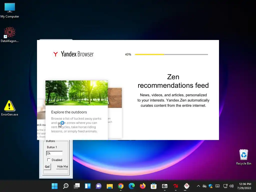Toggle the Disabled checkbox in ErrorGen window
Screen dimensions: 256x192
click(x=49, y=160)
